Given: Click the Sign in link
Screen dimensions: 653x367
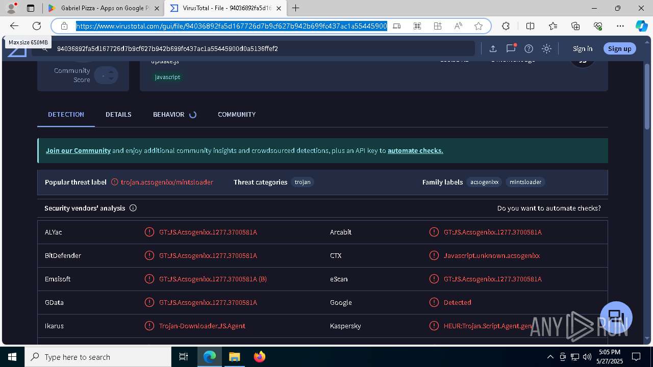Looking at the screenshot, I should [583, 48].
